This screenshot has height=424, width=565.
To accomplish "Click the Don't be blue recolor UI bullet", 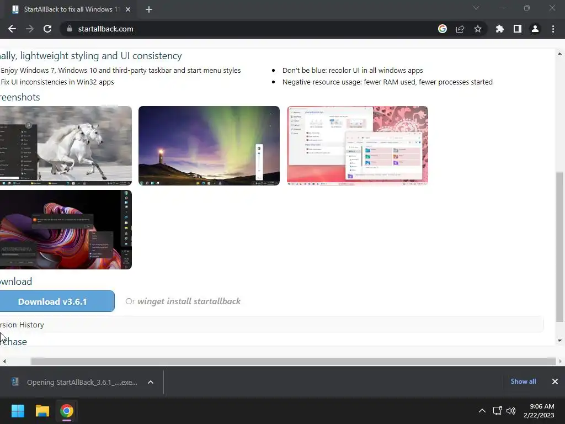I will [x=353, y=70].
